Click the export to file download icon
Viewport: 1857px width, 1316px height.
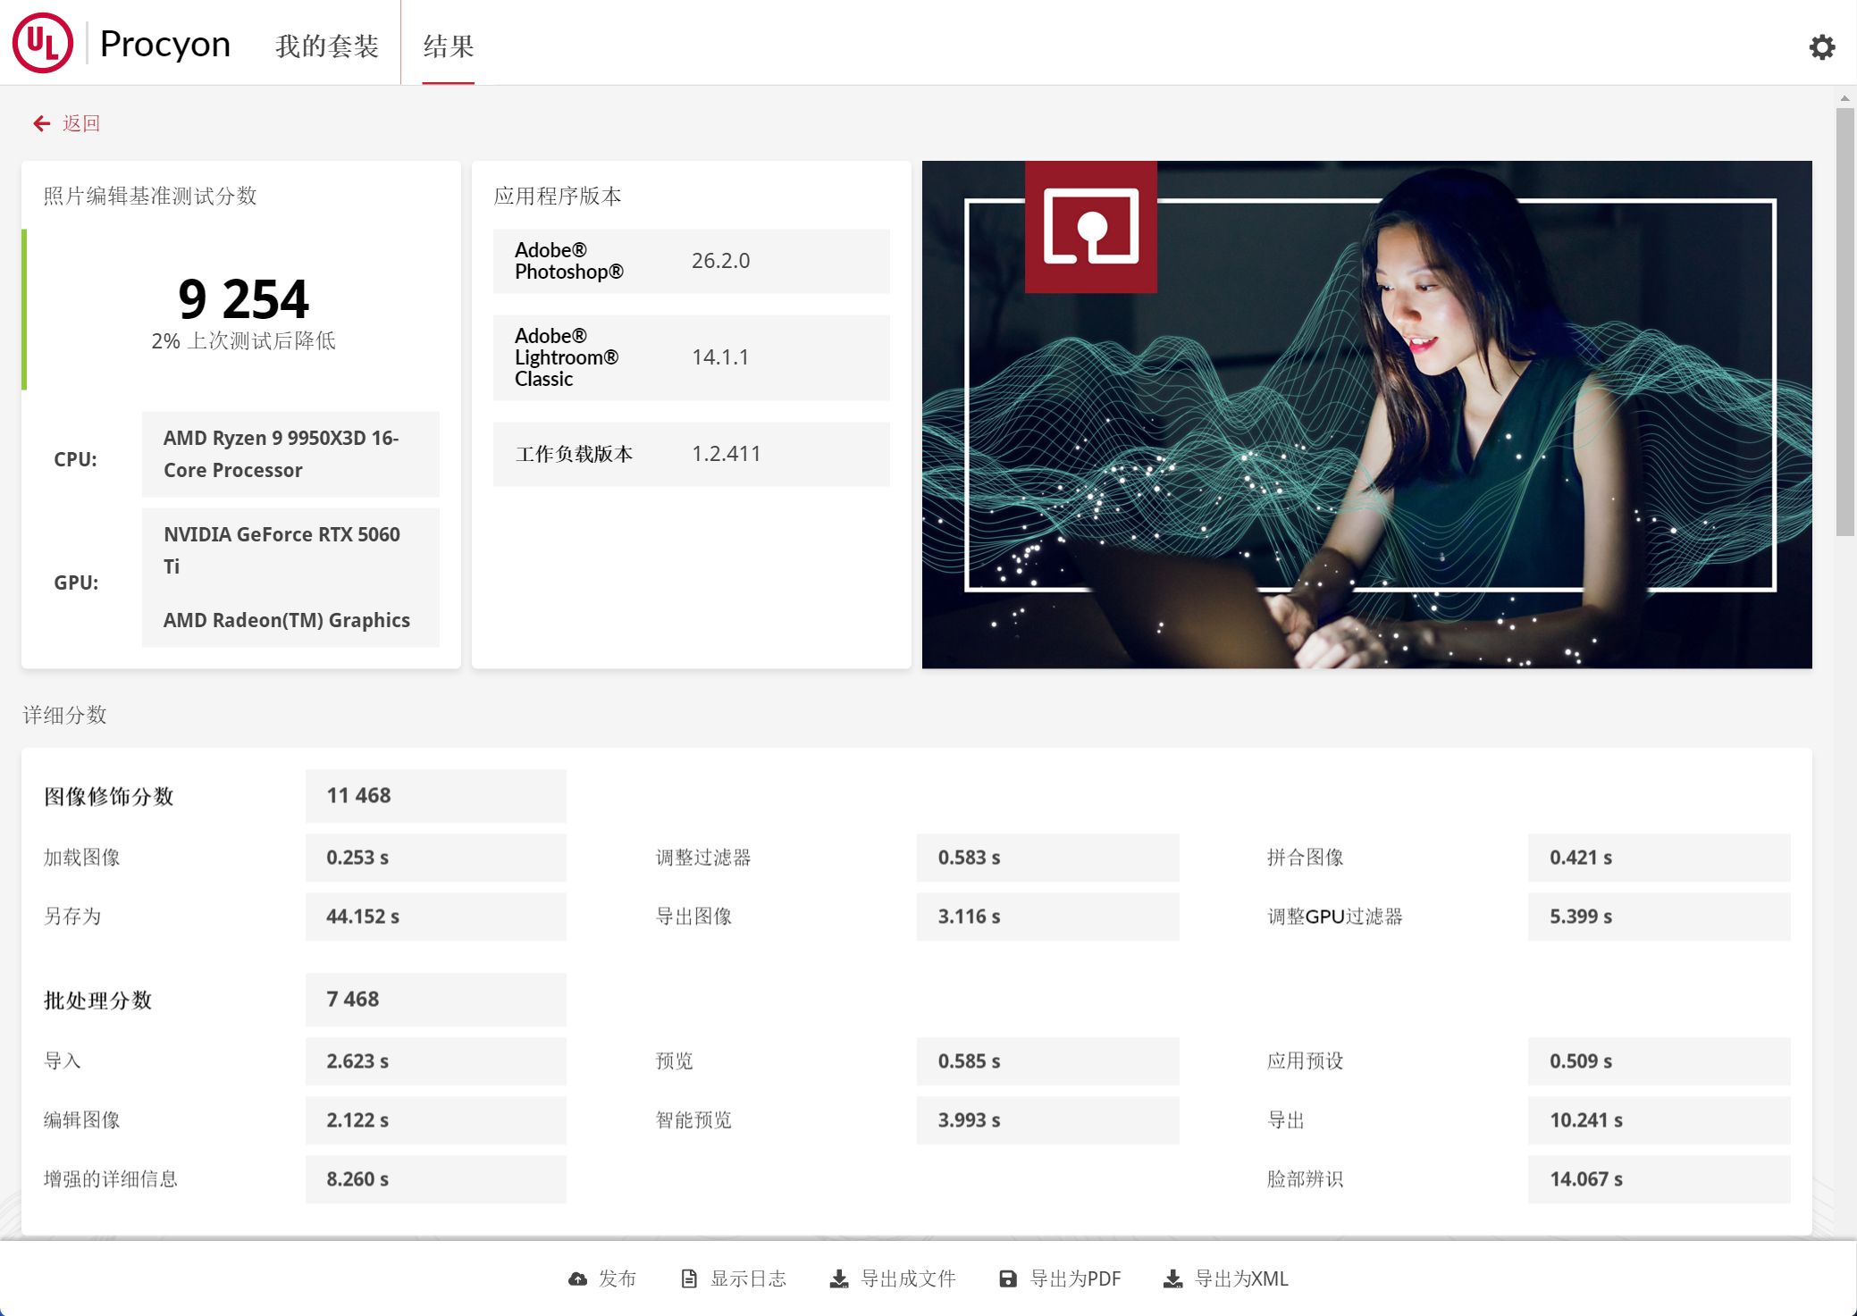(839, 1279)
